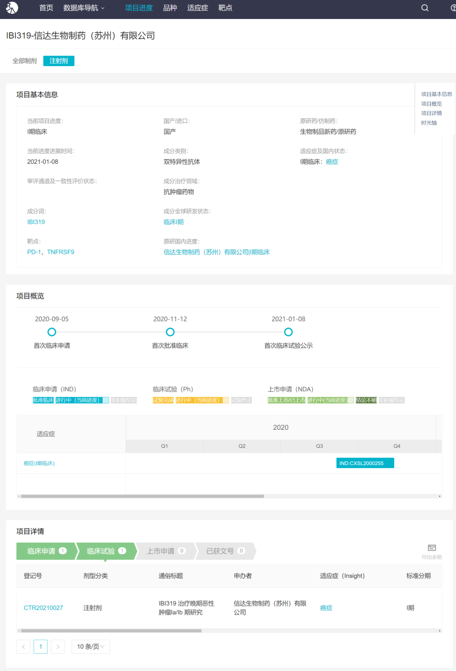Image resolution: width=456 pixels, height=671 pixels.
Task: Open the 品种 navigation item
Action: click(x=170, y=8)
